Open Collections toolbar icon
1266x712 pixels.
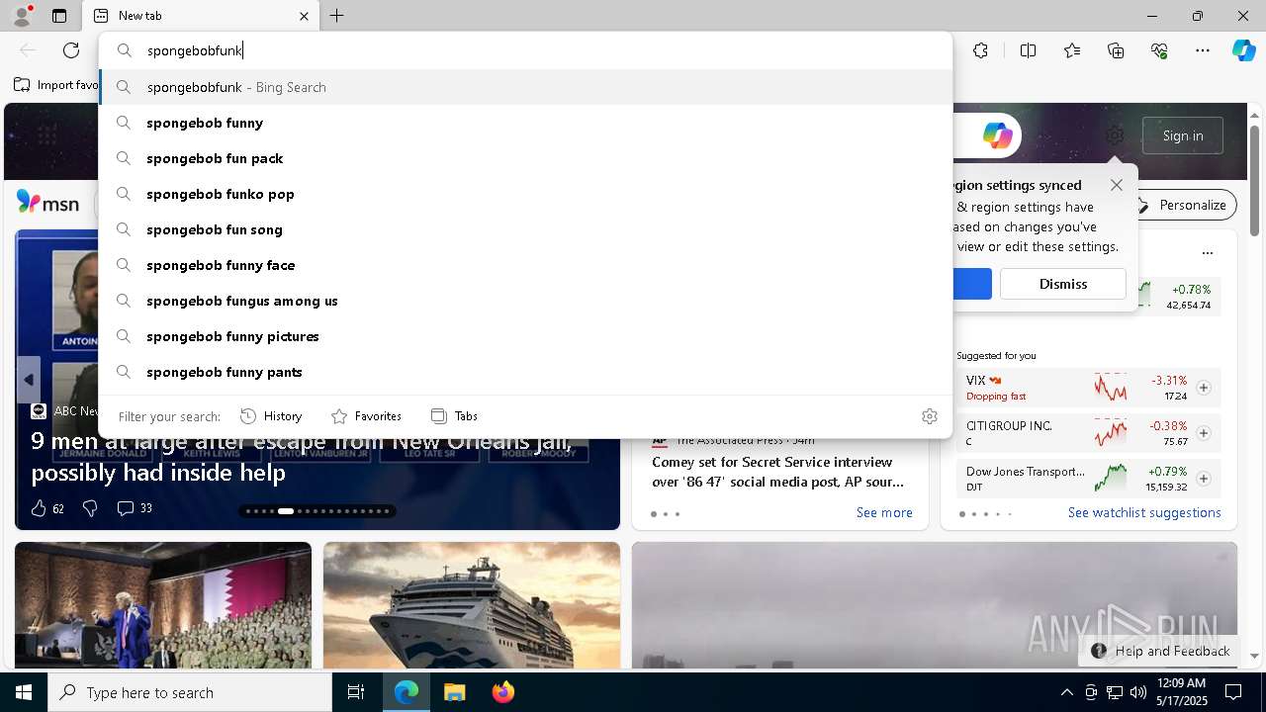pyautogui.click(x=1116, y=50)
